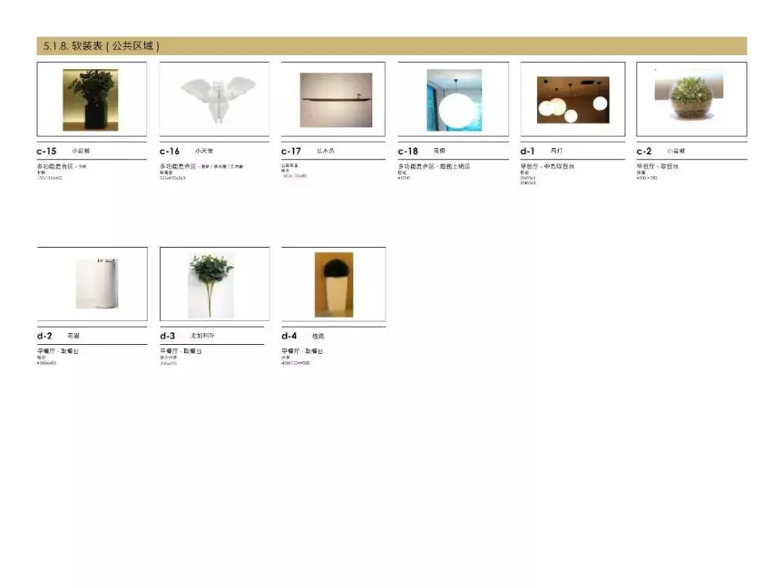Screen dimensions: 784x588
Task: Click the c-18 item code label
Action: [408, 151]
